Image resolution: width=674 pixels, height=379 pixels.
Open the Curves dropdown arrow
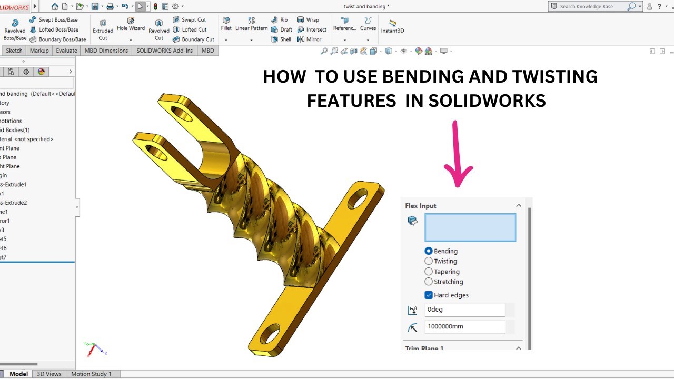(368, 40)
